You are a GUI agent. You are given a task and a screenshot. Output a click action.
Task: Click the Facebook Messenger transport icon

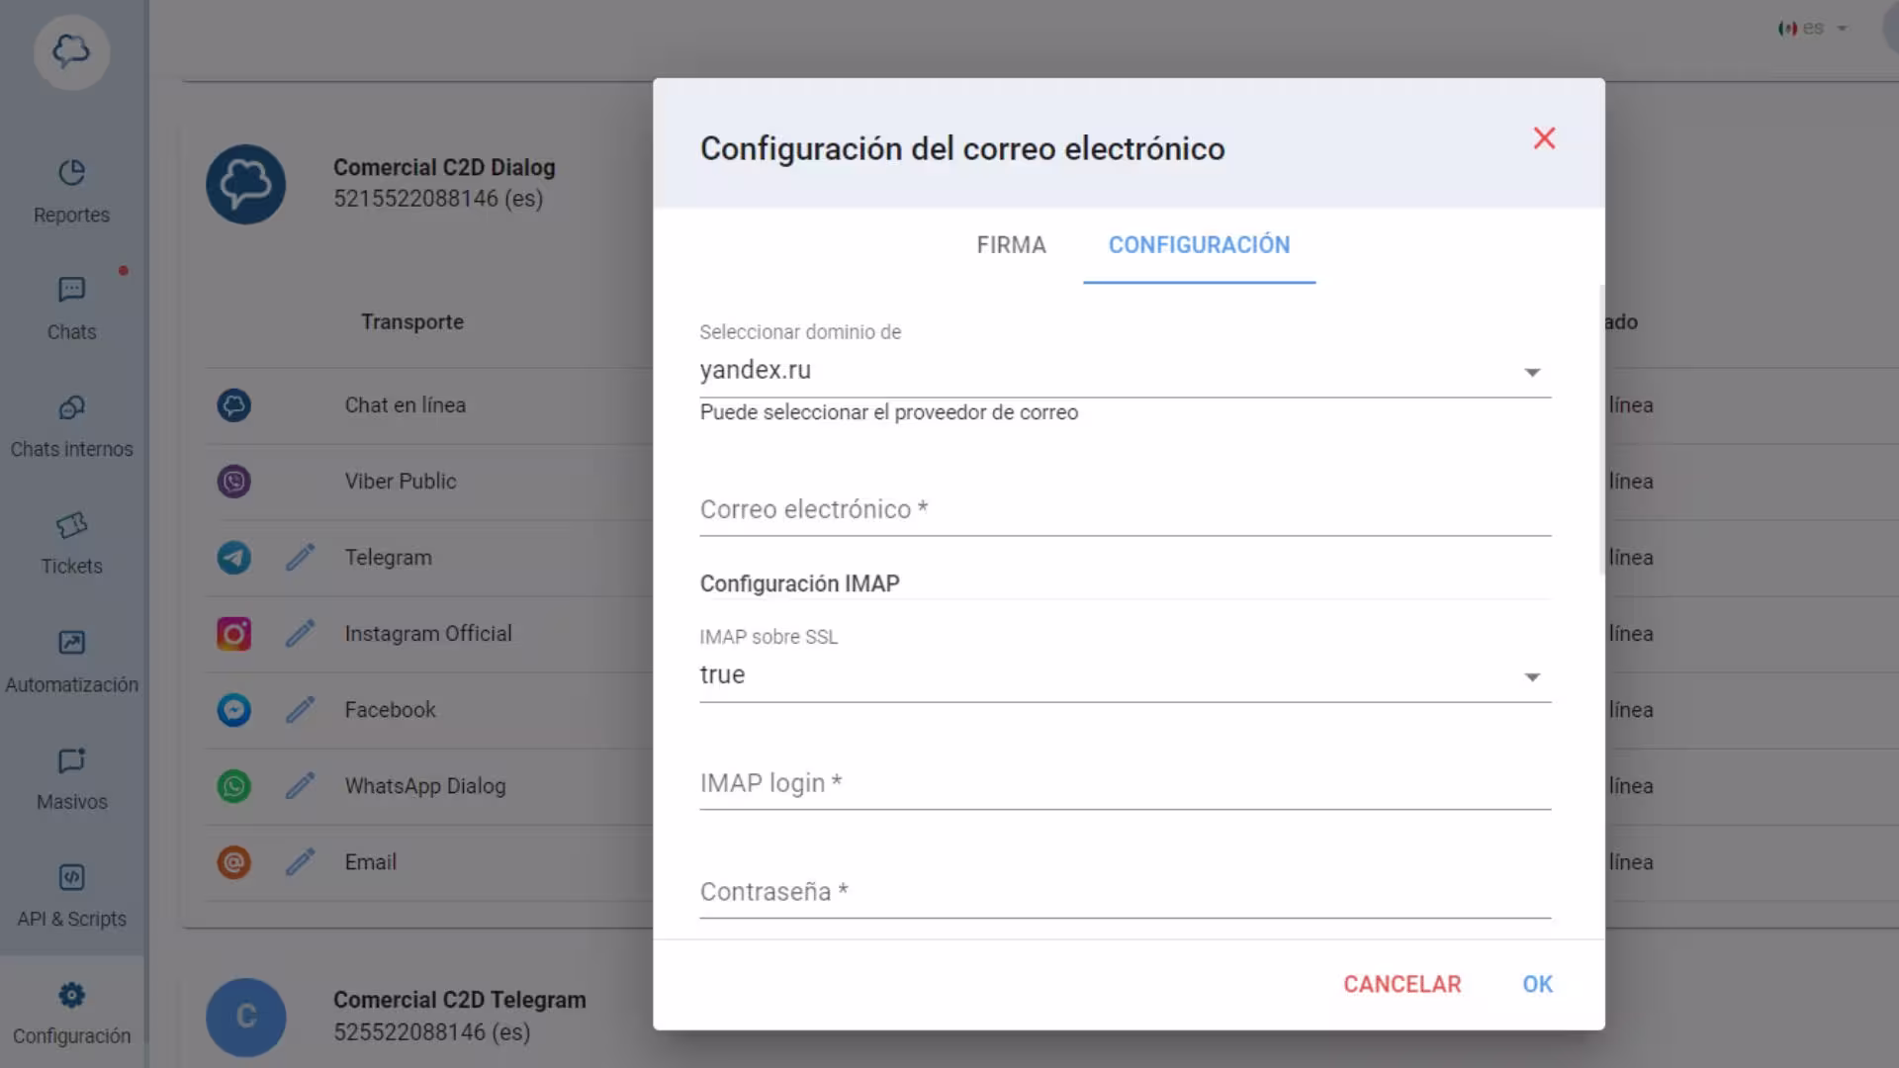233,710
